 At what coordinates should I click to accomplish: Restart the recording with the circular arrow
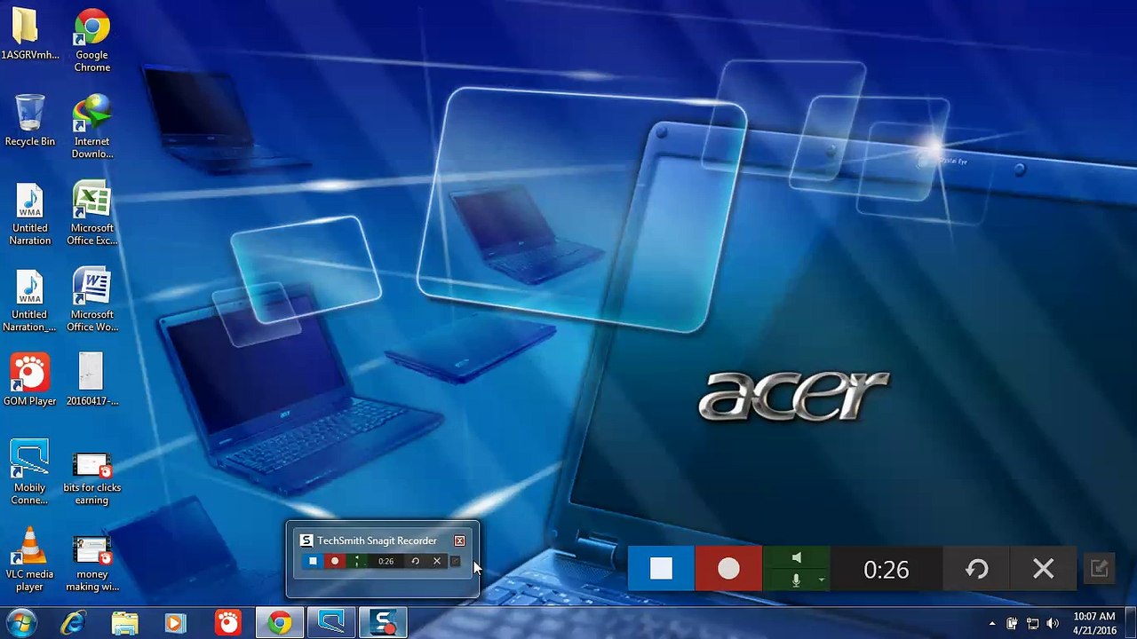point(977,569)
